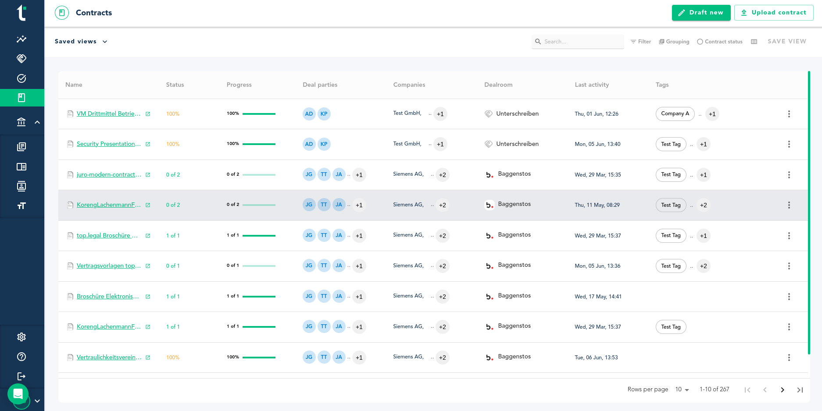This screenshot has width=822, height=411.
Task: Open row menu for VM Drittmittel Betrie…
Action: click(x=789, y=114)
